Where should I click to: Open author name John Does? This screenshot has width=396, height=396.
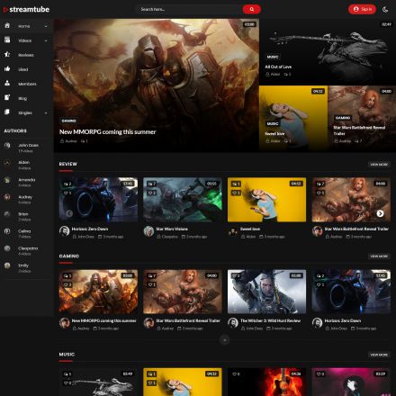coord(28,145)
